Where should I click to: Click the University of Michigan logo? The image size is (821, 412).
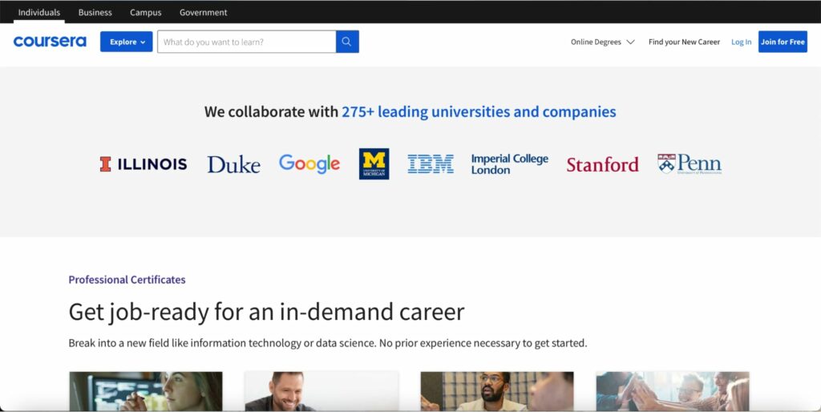(x=374, y=164)
